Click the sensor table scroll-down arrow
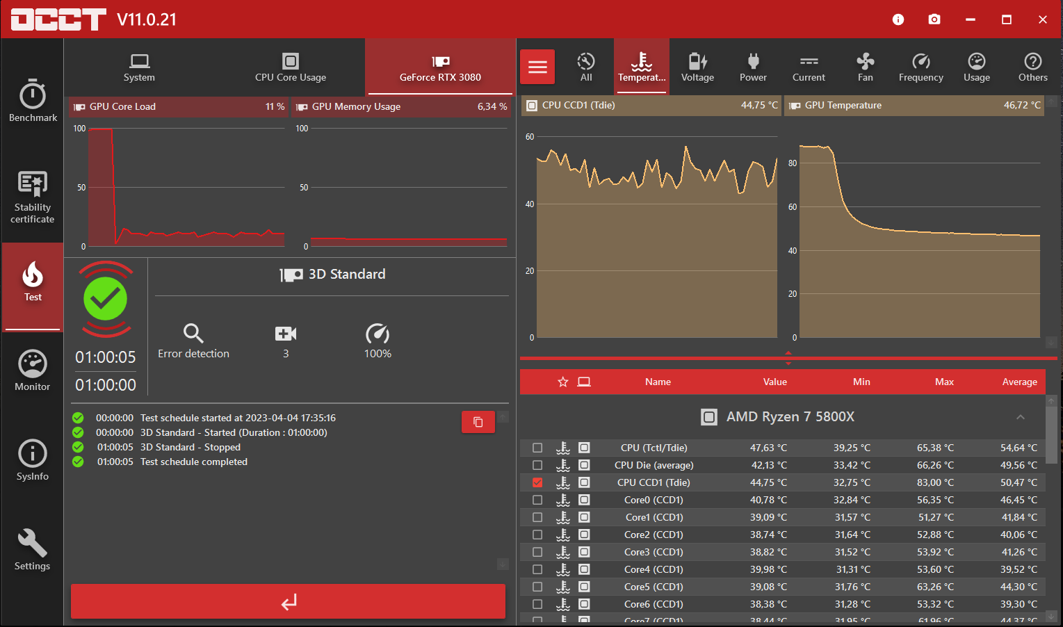1063x627 pixels. [x=1051, y=616]
